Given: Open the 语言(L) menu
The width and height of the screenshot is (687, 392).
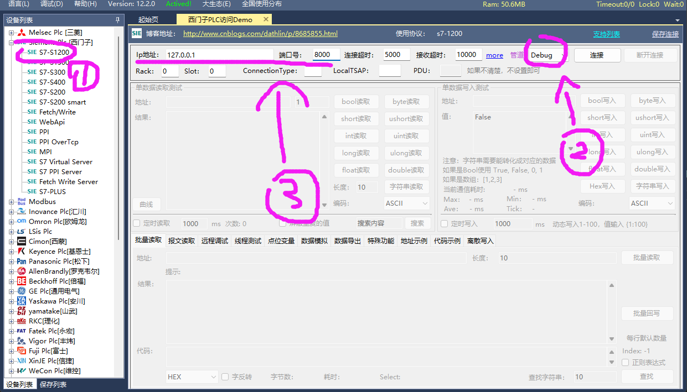Looking at the screenshot, I should coord(19,4).
